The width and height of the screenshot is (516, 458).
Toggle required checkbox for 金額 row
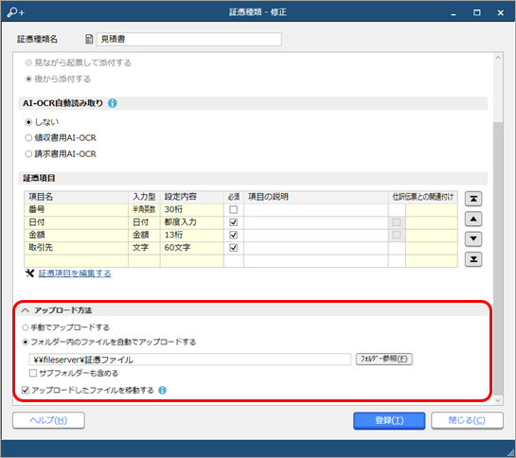(233, 235)
